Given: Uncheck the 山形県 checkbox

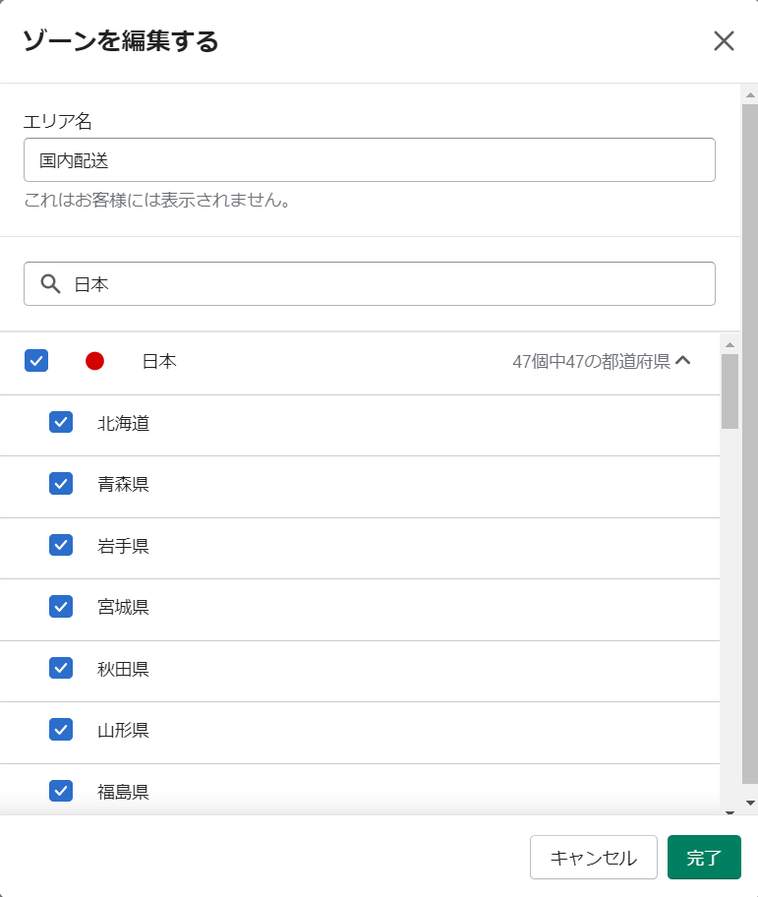Looking at the screenshot, I should (61, 730).
